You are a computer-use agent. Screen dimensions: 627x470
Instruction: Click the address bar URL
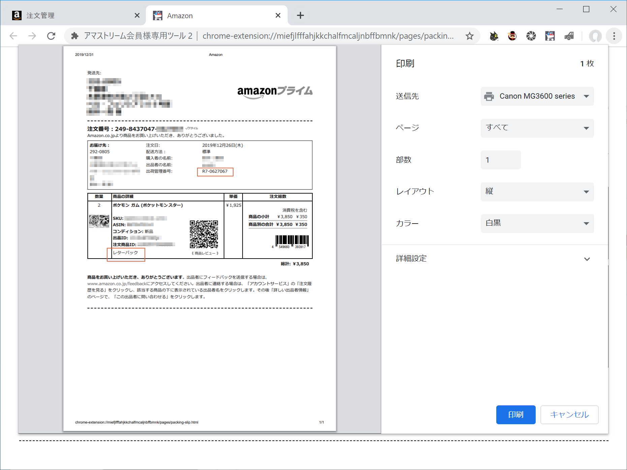tap(328, 36)
